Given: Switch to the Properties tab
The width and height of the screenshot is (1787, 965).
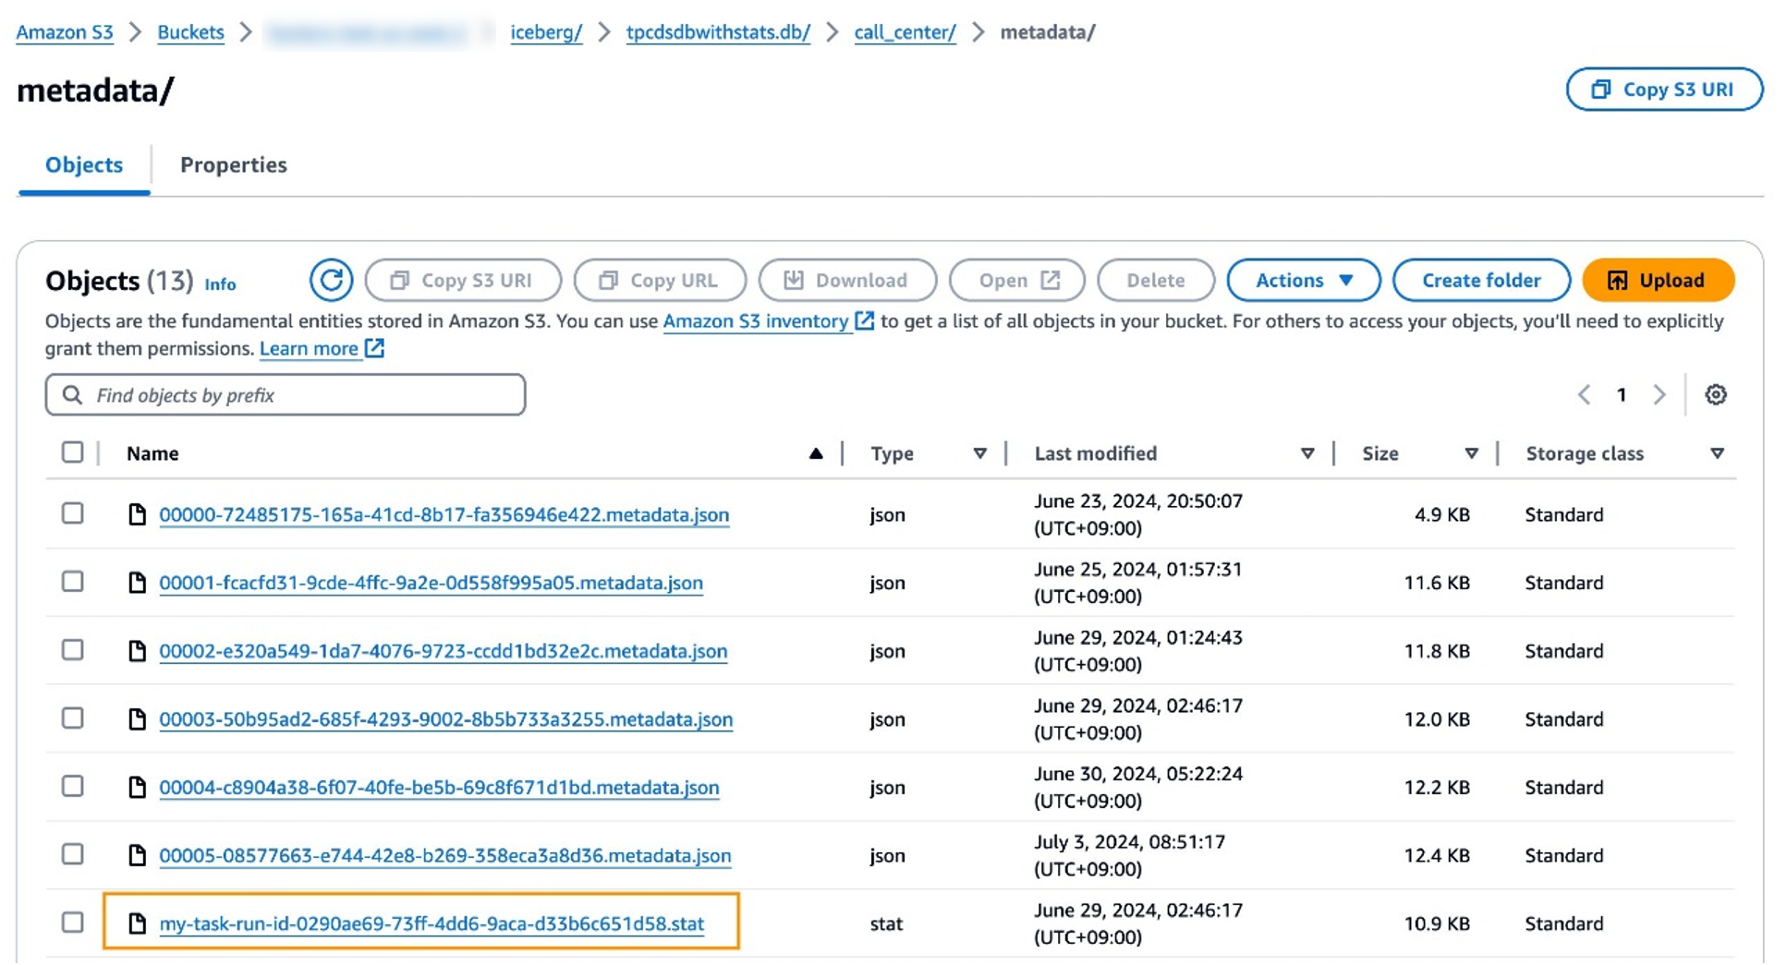Looking at the screenshot, I should point(234,165).
